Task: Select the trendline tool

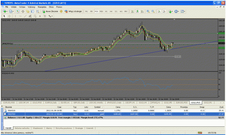Action: tap(25, 16)
